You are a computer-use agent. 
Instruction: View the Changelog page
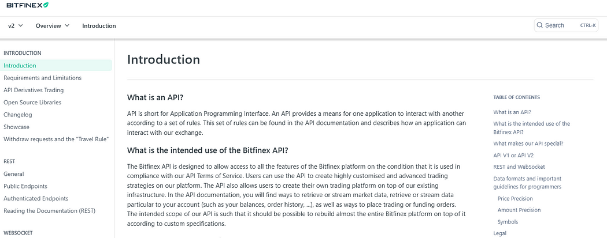18,115
